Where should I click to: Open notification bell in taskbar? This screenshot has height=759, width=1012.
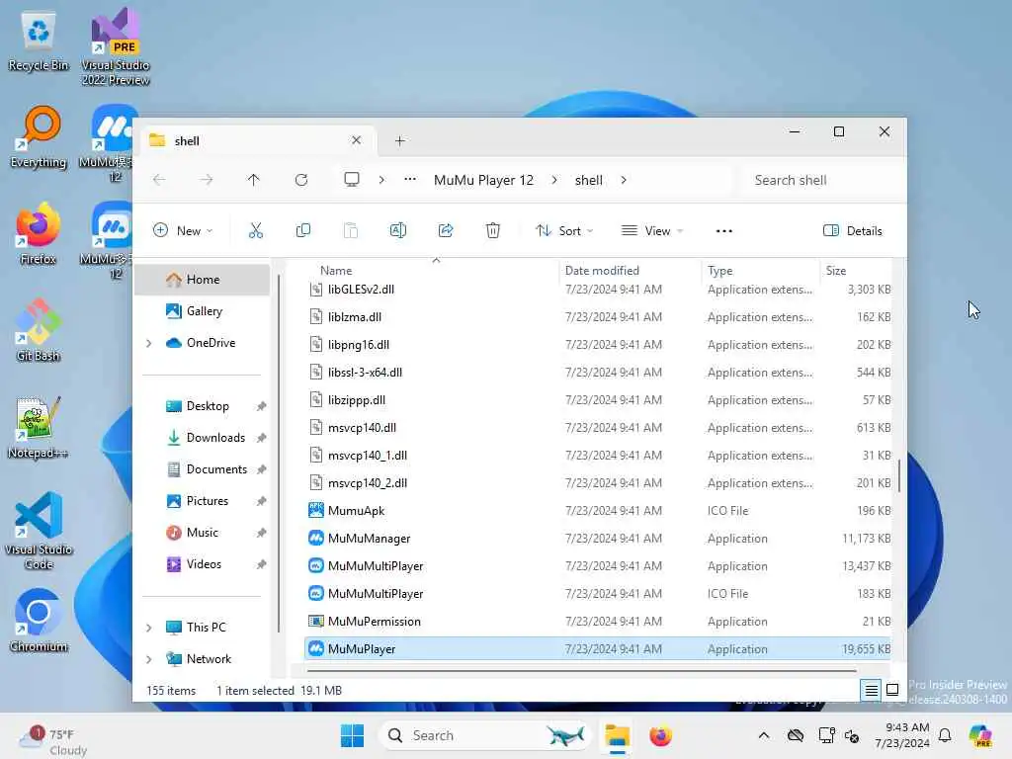point(945,735)
